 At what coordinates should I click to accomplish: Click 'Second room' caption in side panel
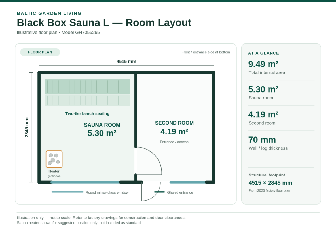262,123
